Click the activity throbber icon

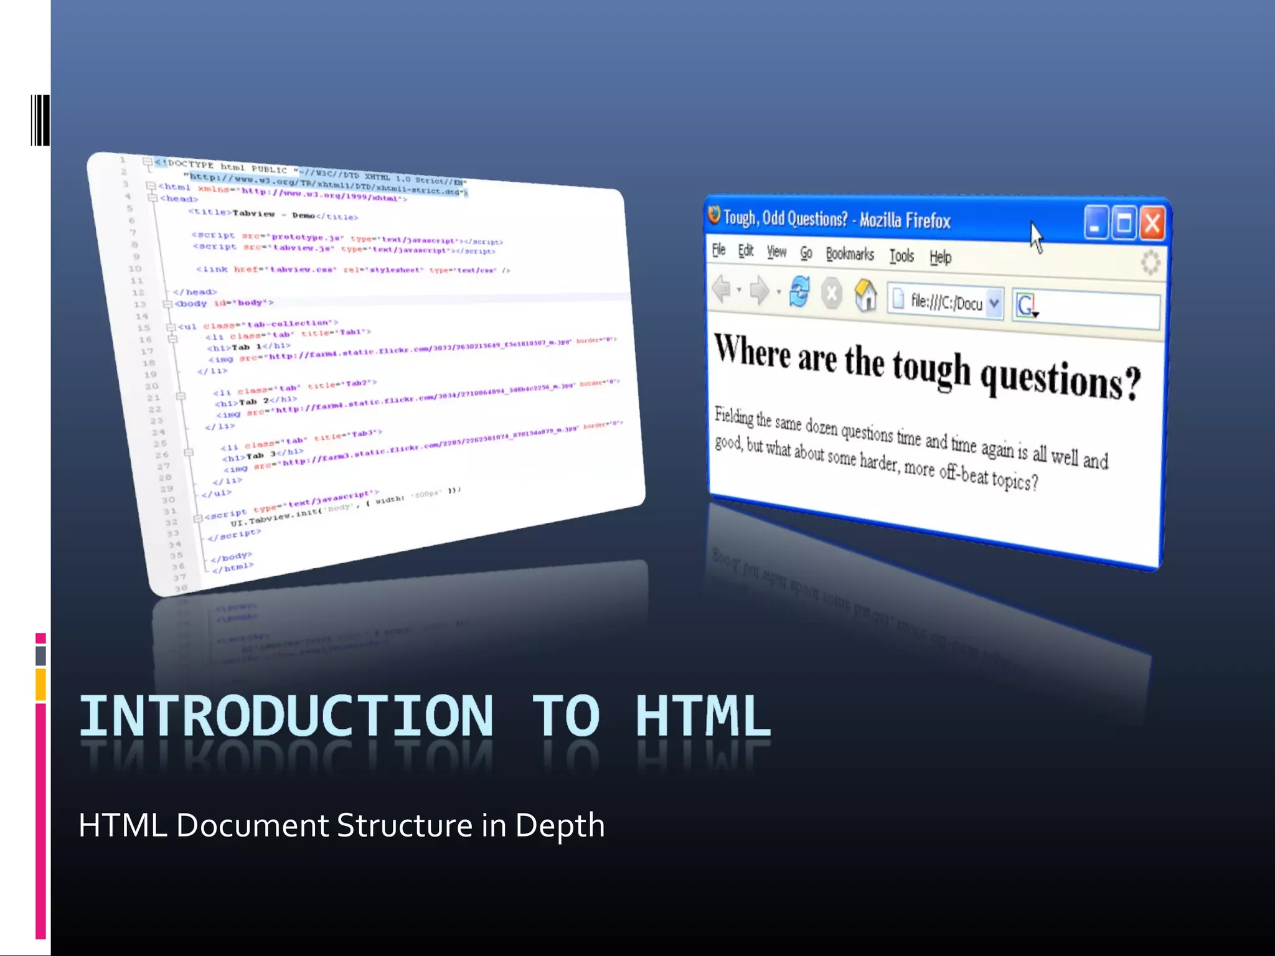coord(1150,262)
